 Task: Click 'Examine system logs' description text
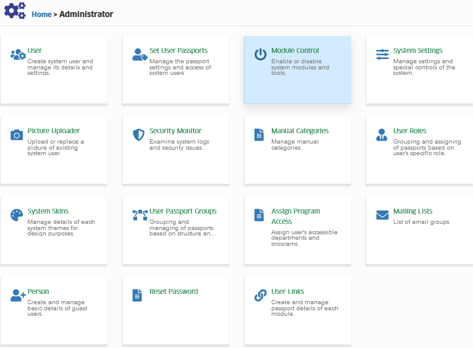coord(179,145)
